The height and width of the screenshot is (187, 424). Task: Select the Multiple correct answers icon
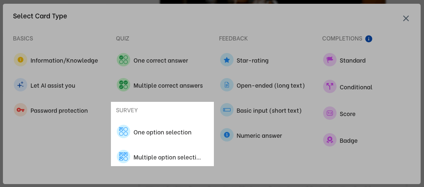123,85
